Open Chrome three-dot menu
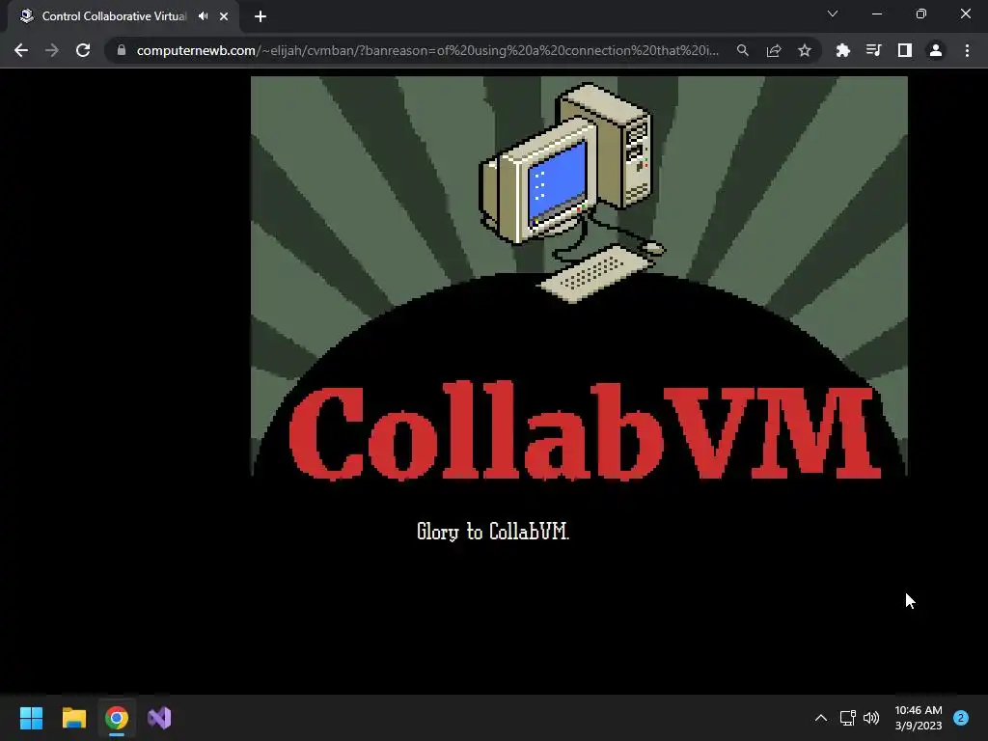The height and width of the screenshot is (741, 988). [x=967, y=50]
